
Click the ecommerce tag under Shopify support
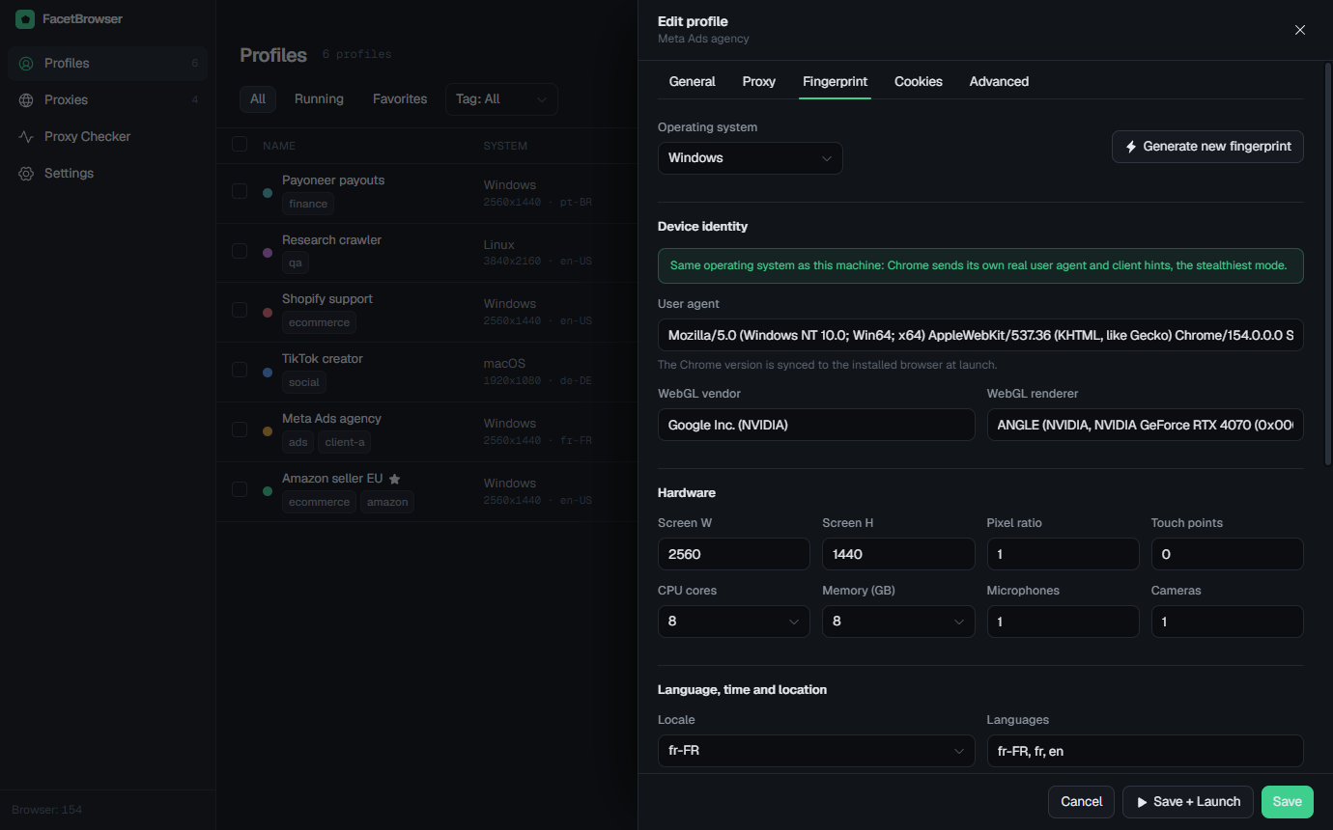coord(320,322)
